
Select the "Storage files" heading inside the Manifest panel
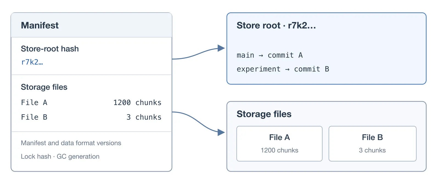click(x=44, y=87)
